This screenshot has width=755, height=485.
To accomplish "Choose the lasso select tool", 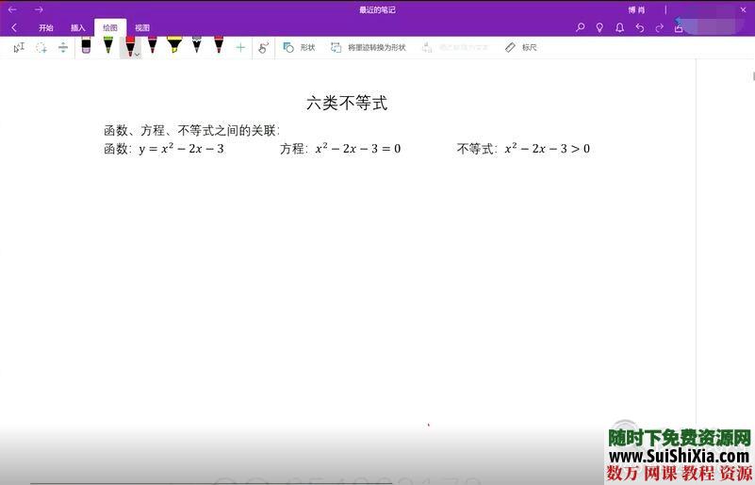I will pos(41,47).
